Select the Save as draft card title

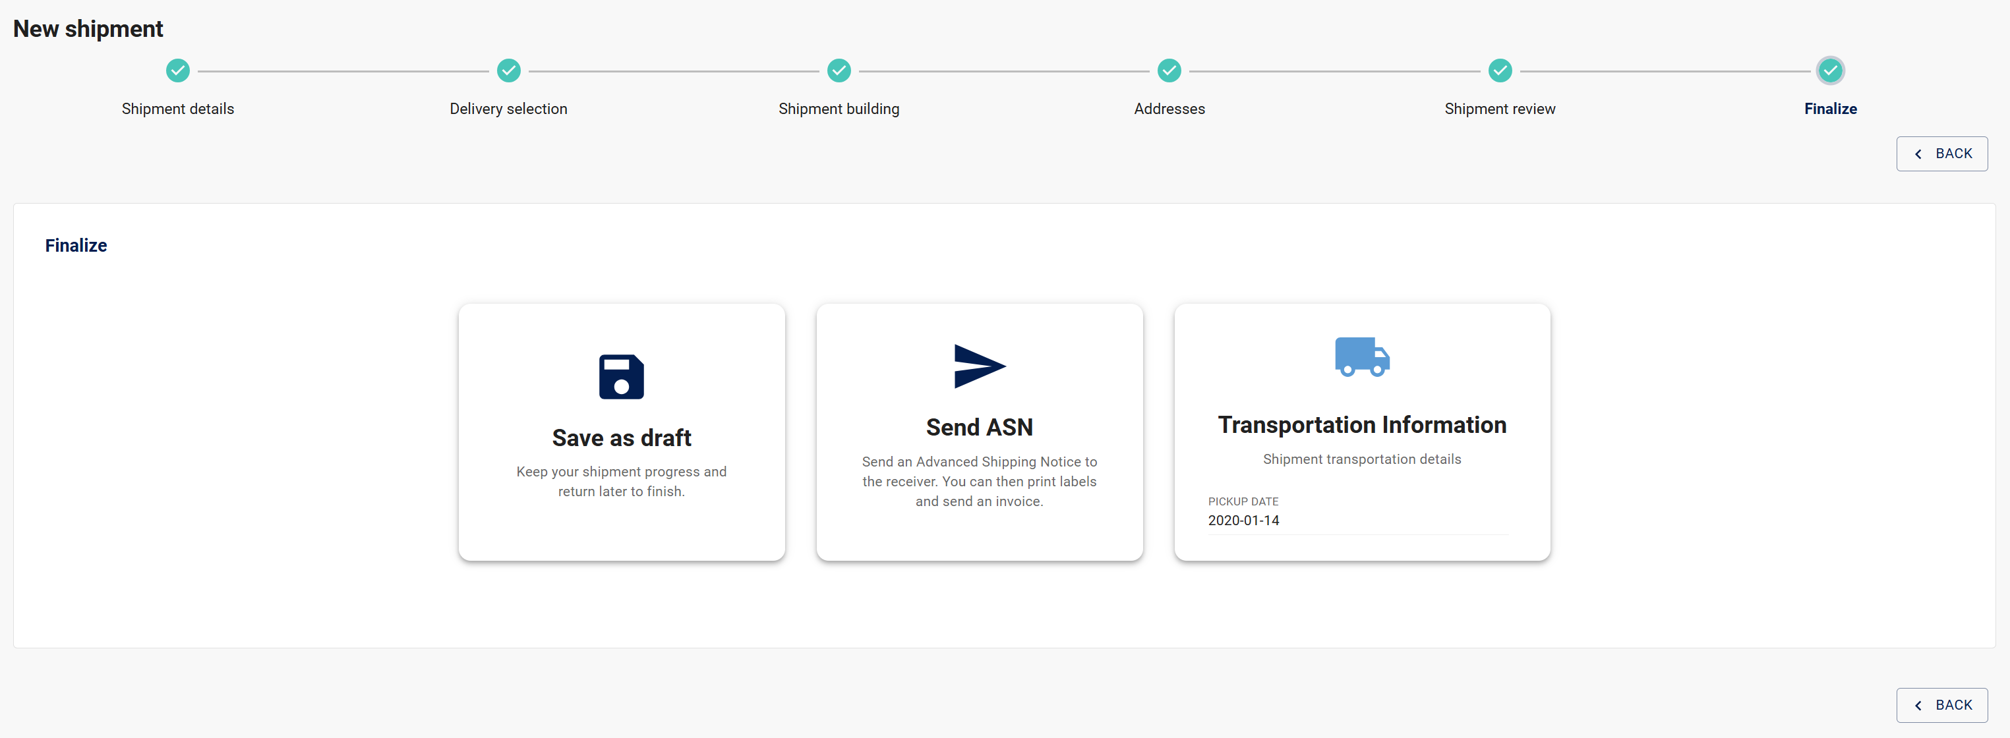[x=621, y=438]
